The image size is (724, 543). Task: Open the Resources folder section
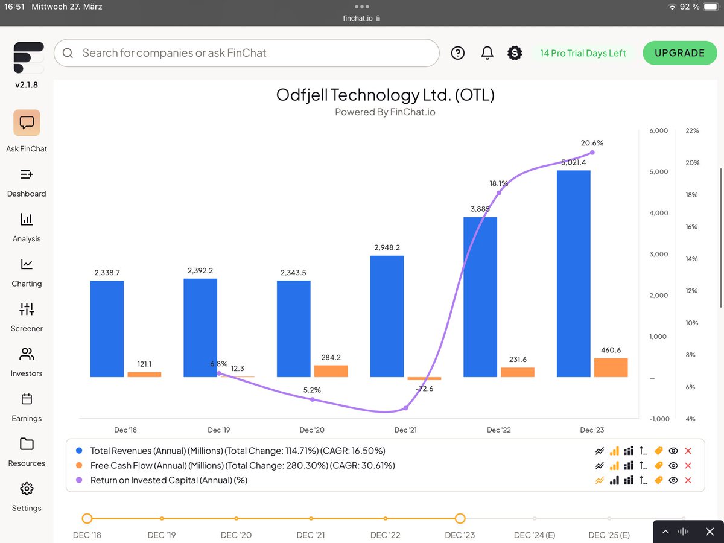[27, 452]
